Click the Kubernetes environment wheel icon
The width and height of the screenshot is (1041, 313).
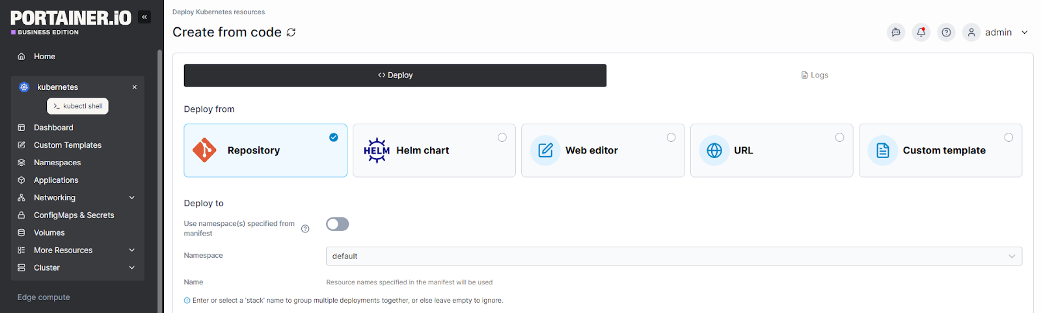24,87
